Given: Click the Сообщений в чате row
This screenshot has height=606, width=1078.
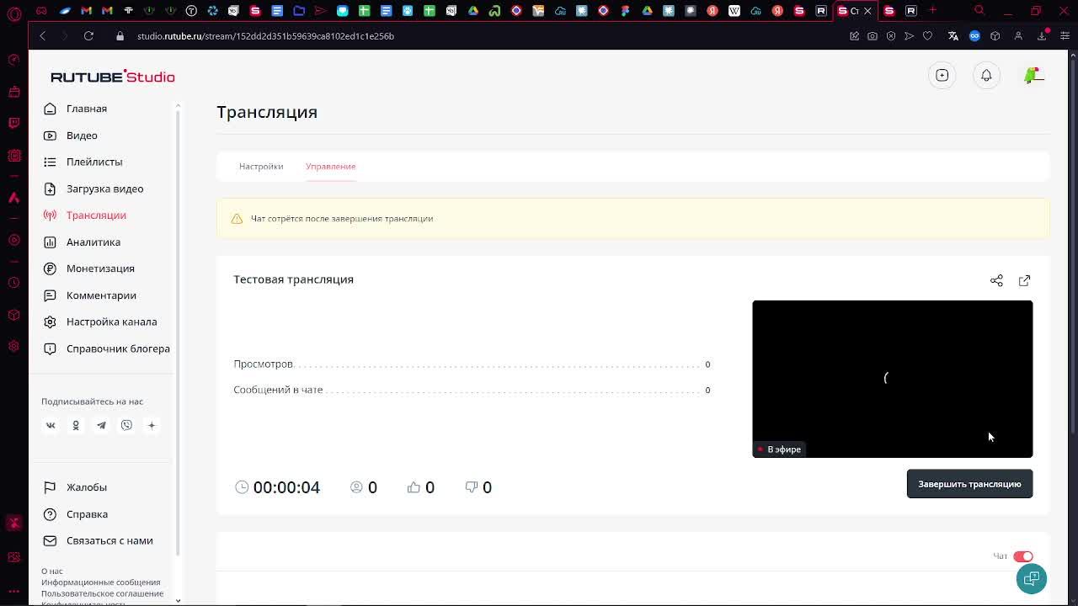Looking at the screenshot, I should (472, 390).
